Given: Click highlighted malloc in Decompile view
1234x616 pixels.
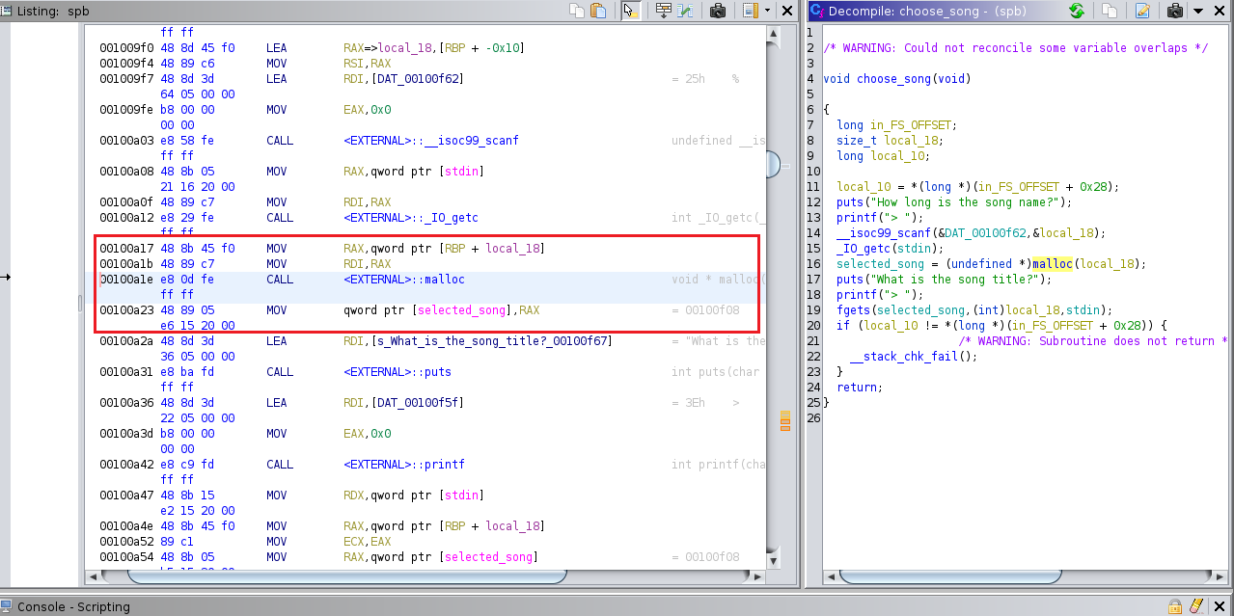Looking at the screenshot, I should [1052, 264].
